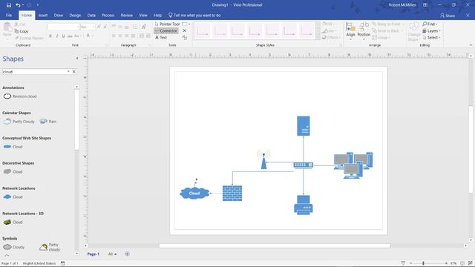The width and height of the screenshot is (475, 267).
Task: Activate the Connector tool
Action: coord(166,31)
